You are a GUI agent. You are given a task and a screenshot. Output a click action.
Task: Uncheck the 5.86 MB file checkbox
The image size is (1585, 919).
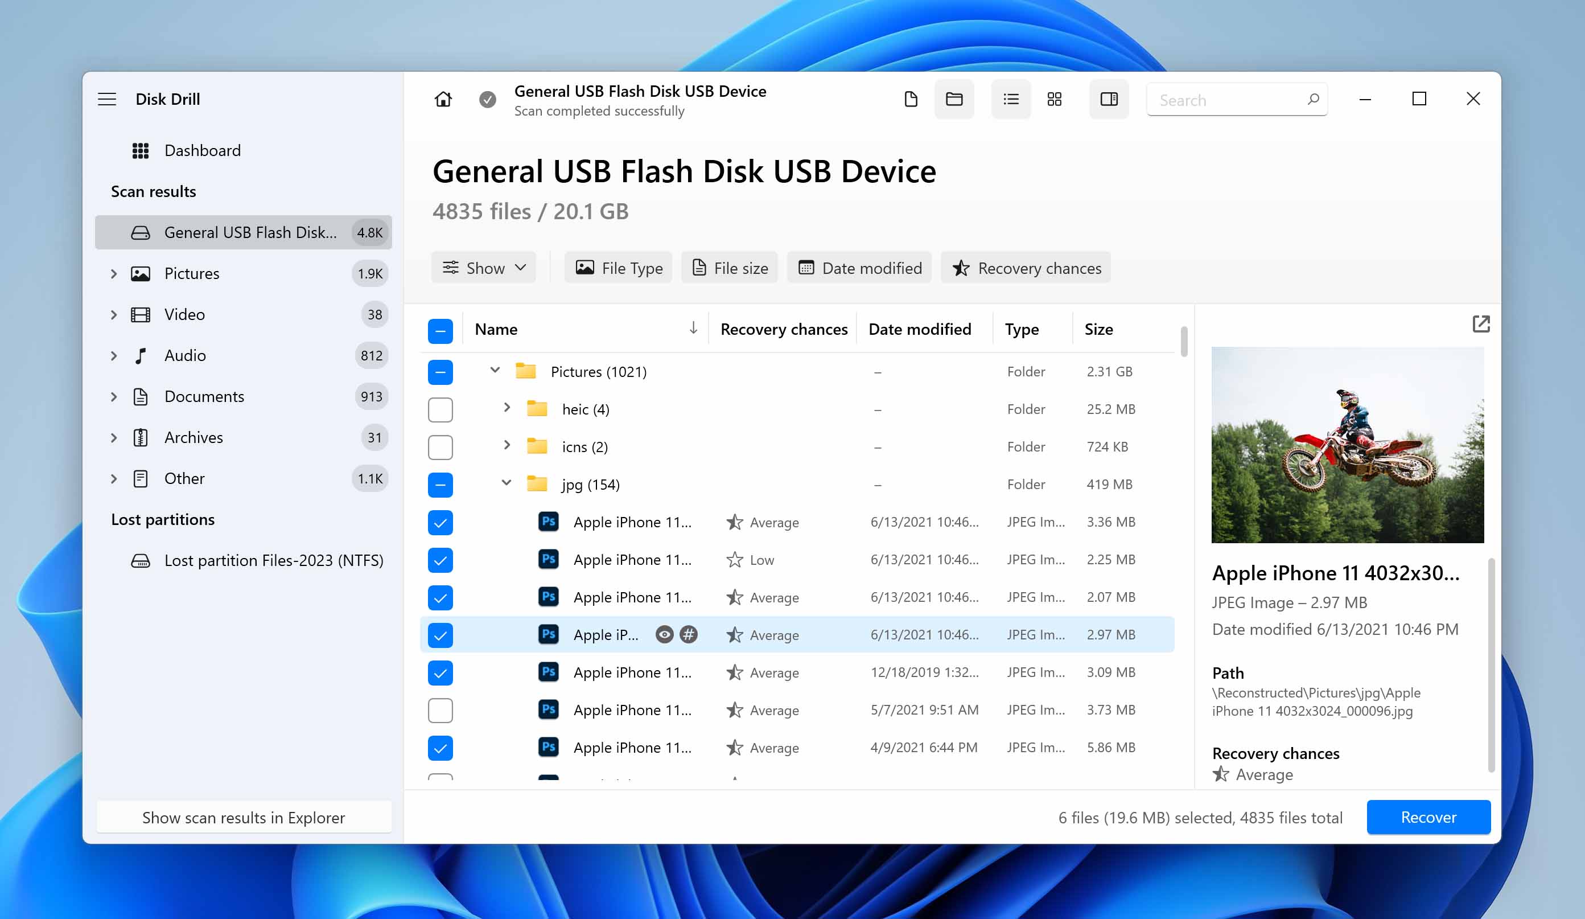pos(440,748)
